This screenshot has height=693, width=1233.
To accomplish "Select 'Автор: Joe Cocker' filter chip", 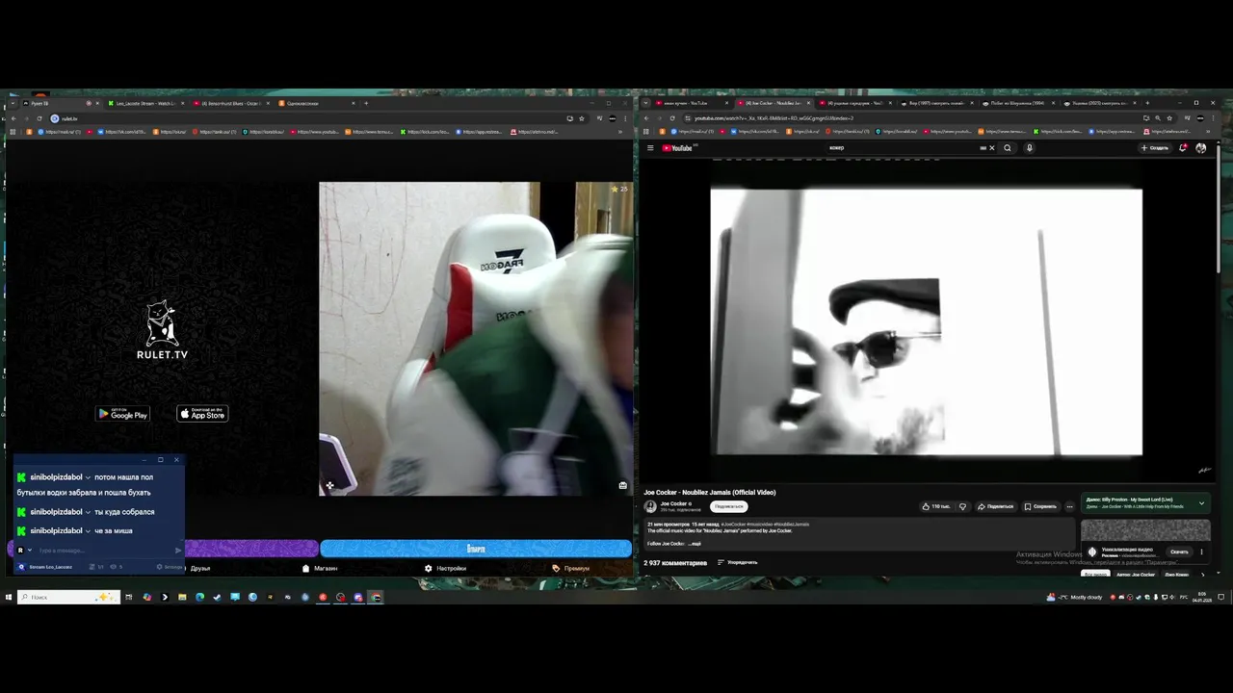I will point(1137,575).
